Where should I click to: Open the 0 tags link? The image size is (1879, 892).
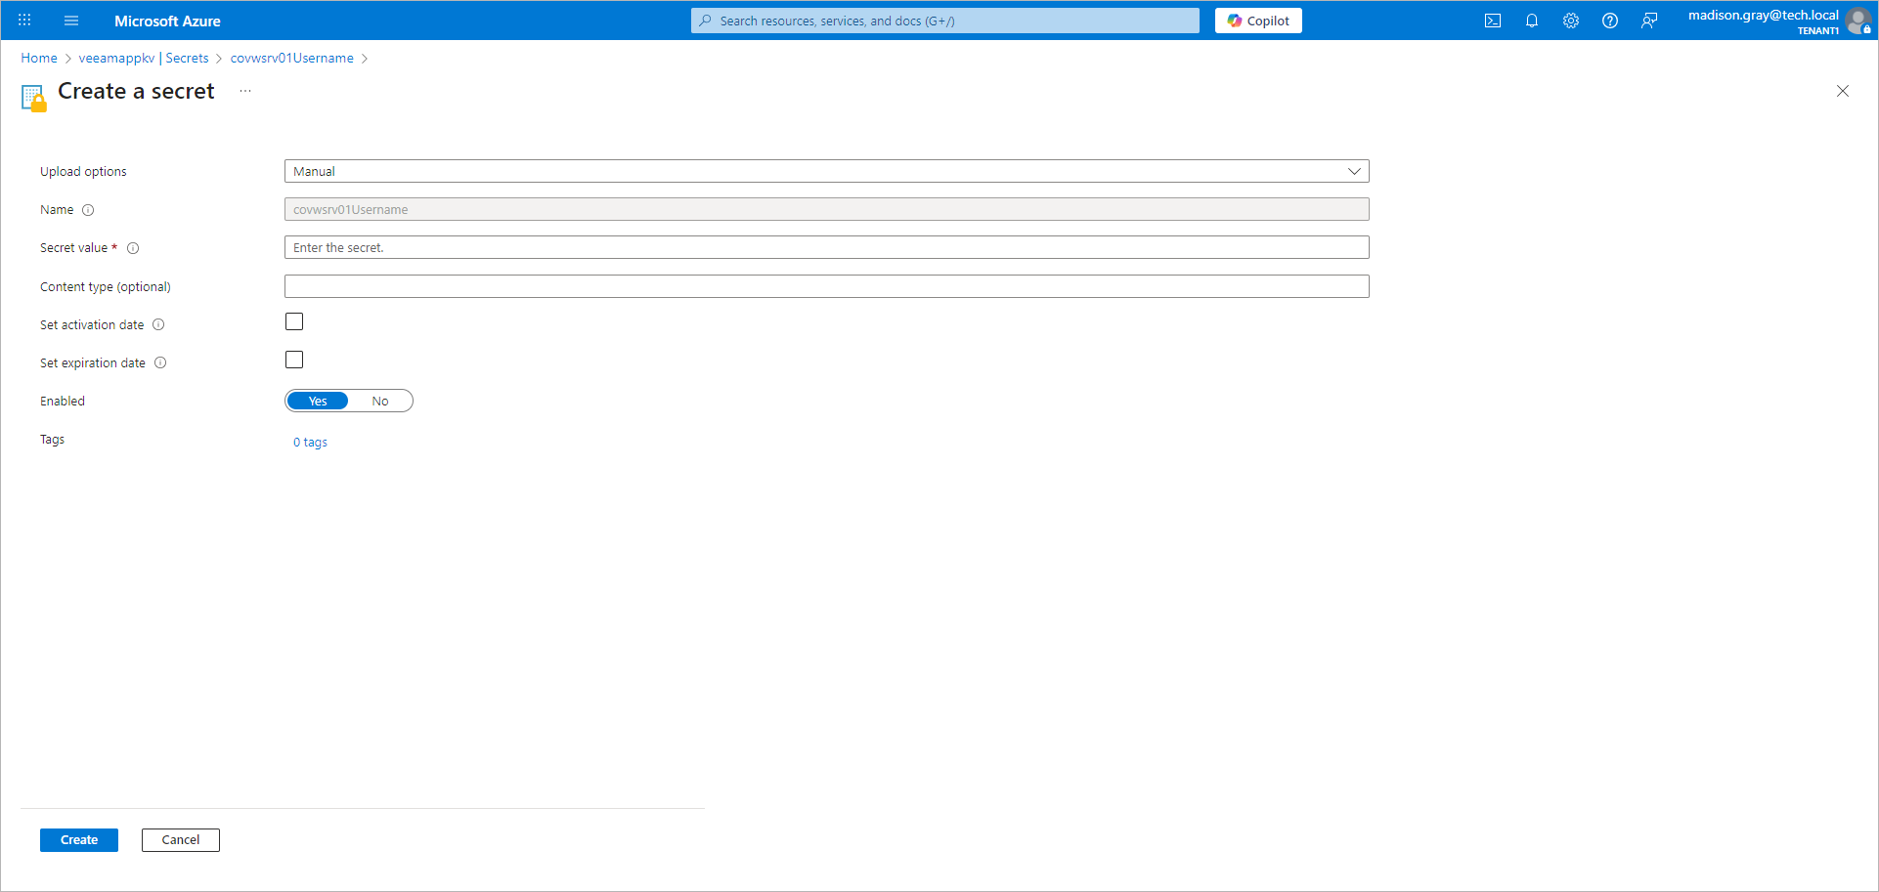310,442
